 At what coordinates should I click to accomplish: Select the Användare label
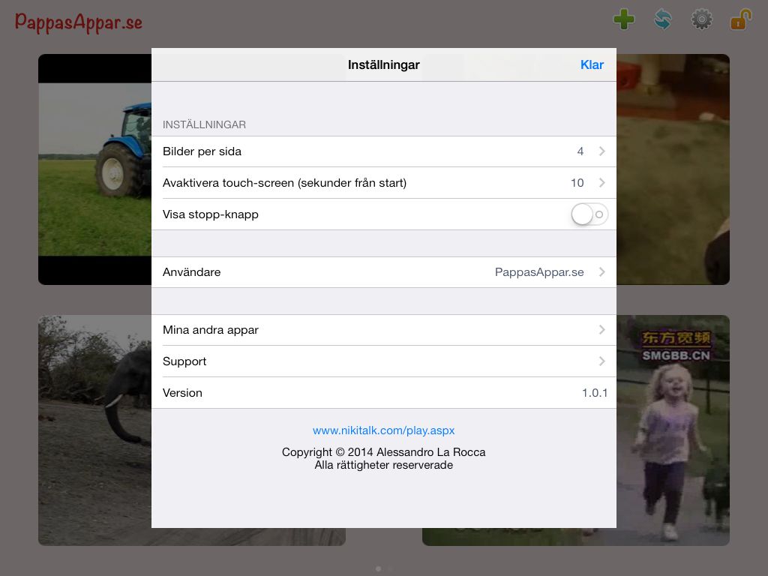pyautogui.click(x=191, y=271)
